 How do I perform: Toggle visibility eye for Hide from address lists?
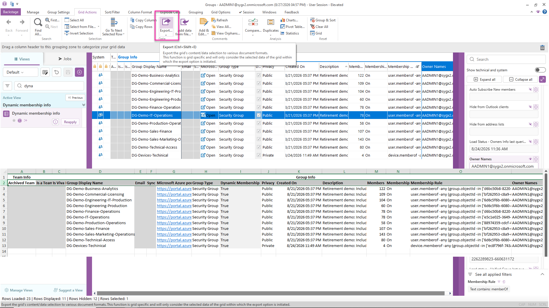point(530,124)
